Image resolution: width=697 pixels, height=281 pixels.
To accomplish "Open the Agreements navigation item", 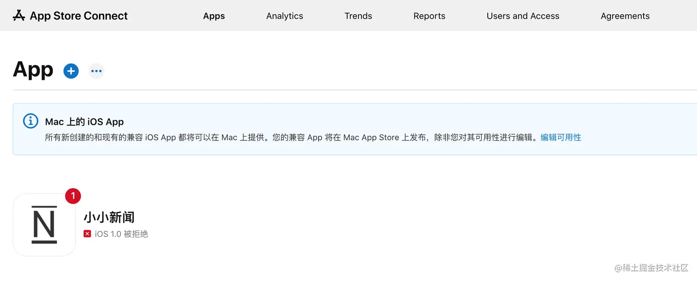I will (625, 16).
